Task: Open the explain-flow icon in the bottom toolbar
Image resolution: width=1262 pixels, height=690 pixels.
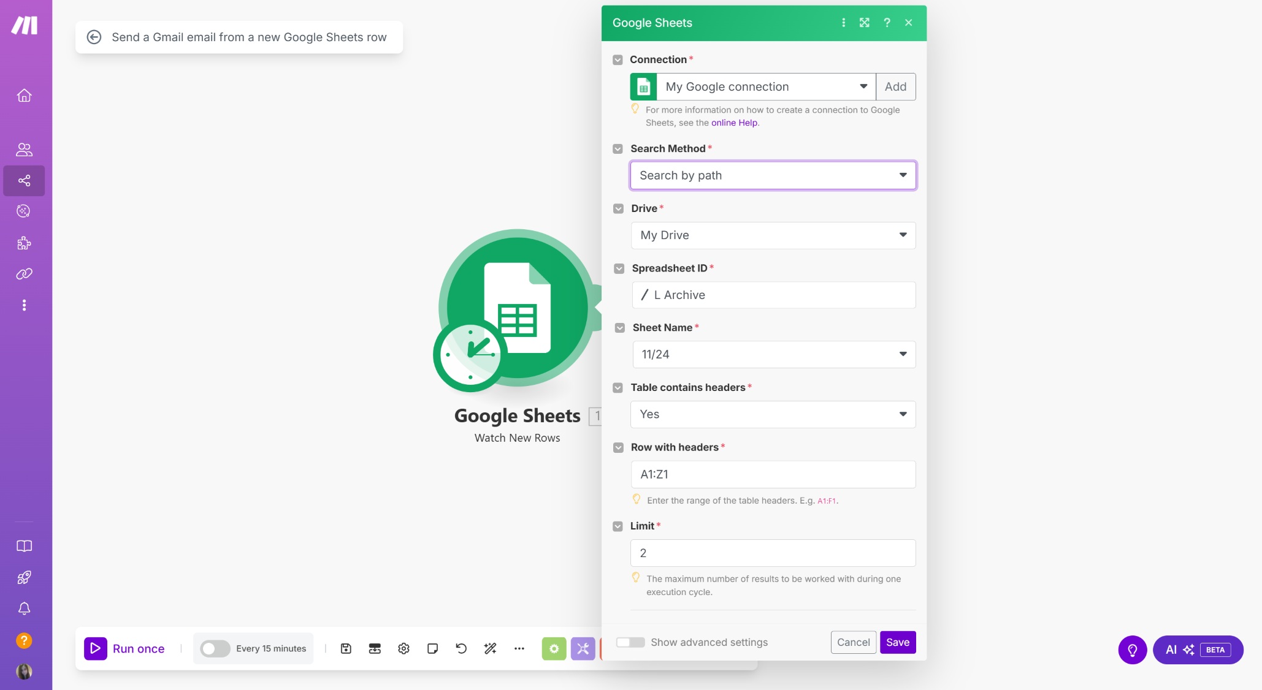Action: tap(375, 648)
